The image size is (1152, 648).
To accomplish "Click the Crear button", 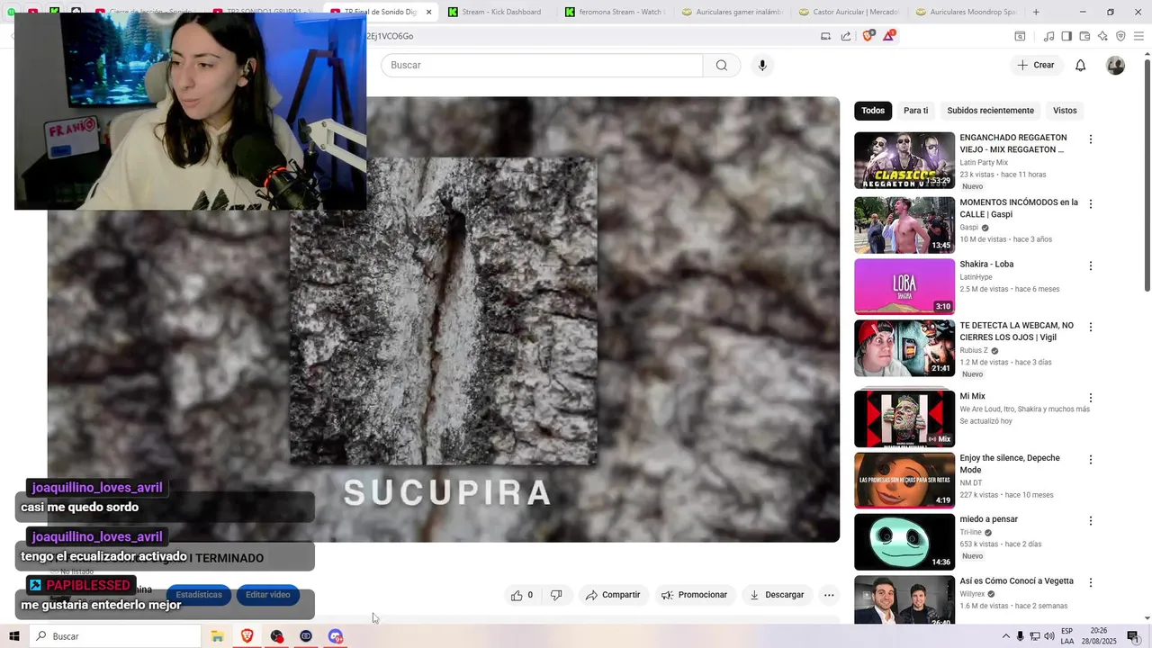I will 1036,65.
